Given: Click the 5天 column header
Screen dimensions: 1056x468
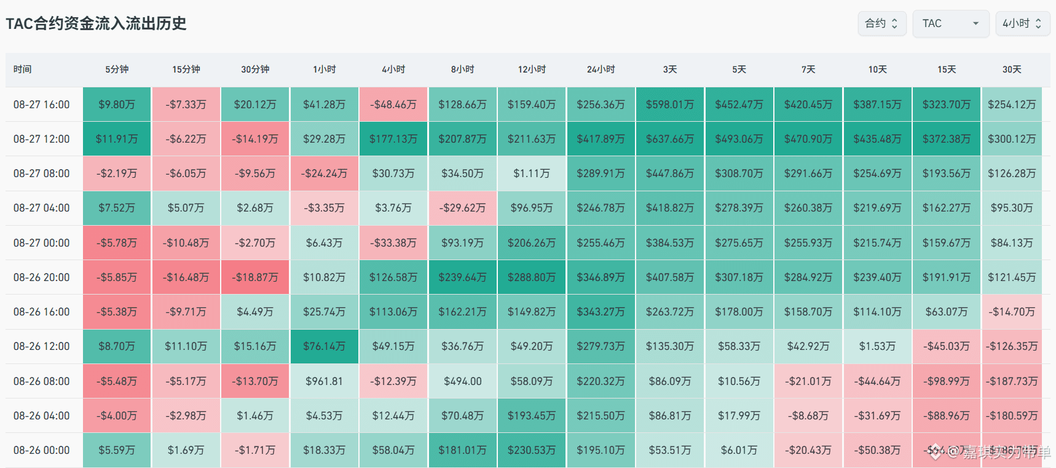Looking at the screenshot, I should coord(739,69).
